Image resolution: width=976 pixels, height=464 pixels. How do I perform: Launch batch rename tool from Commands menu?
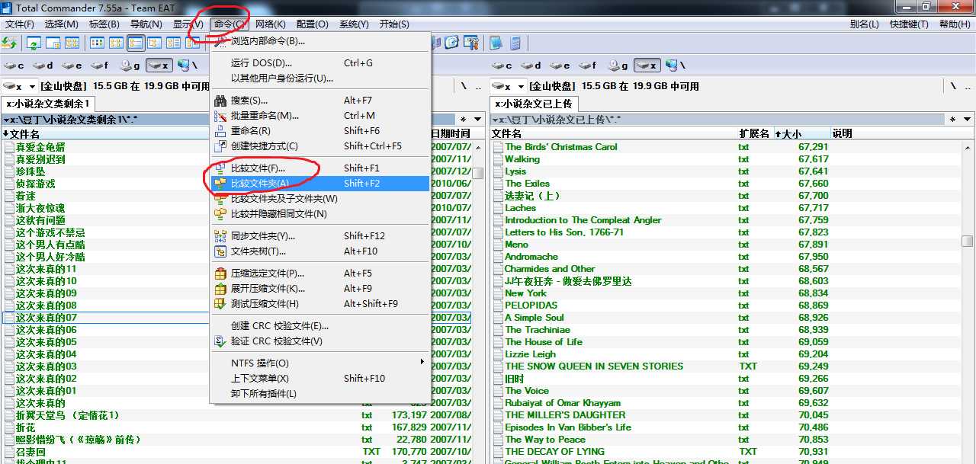coord(320,116)
